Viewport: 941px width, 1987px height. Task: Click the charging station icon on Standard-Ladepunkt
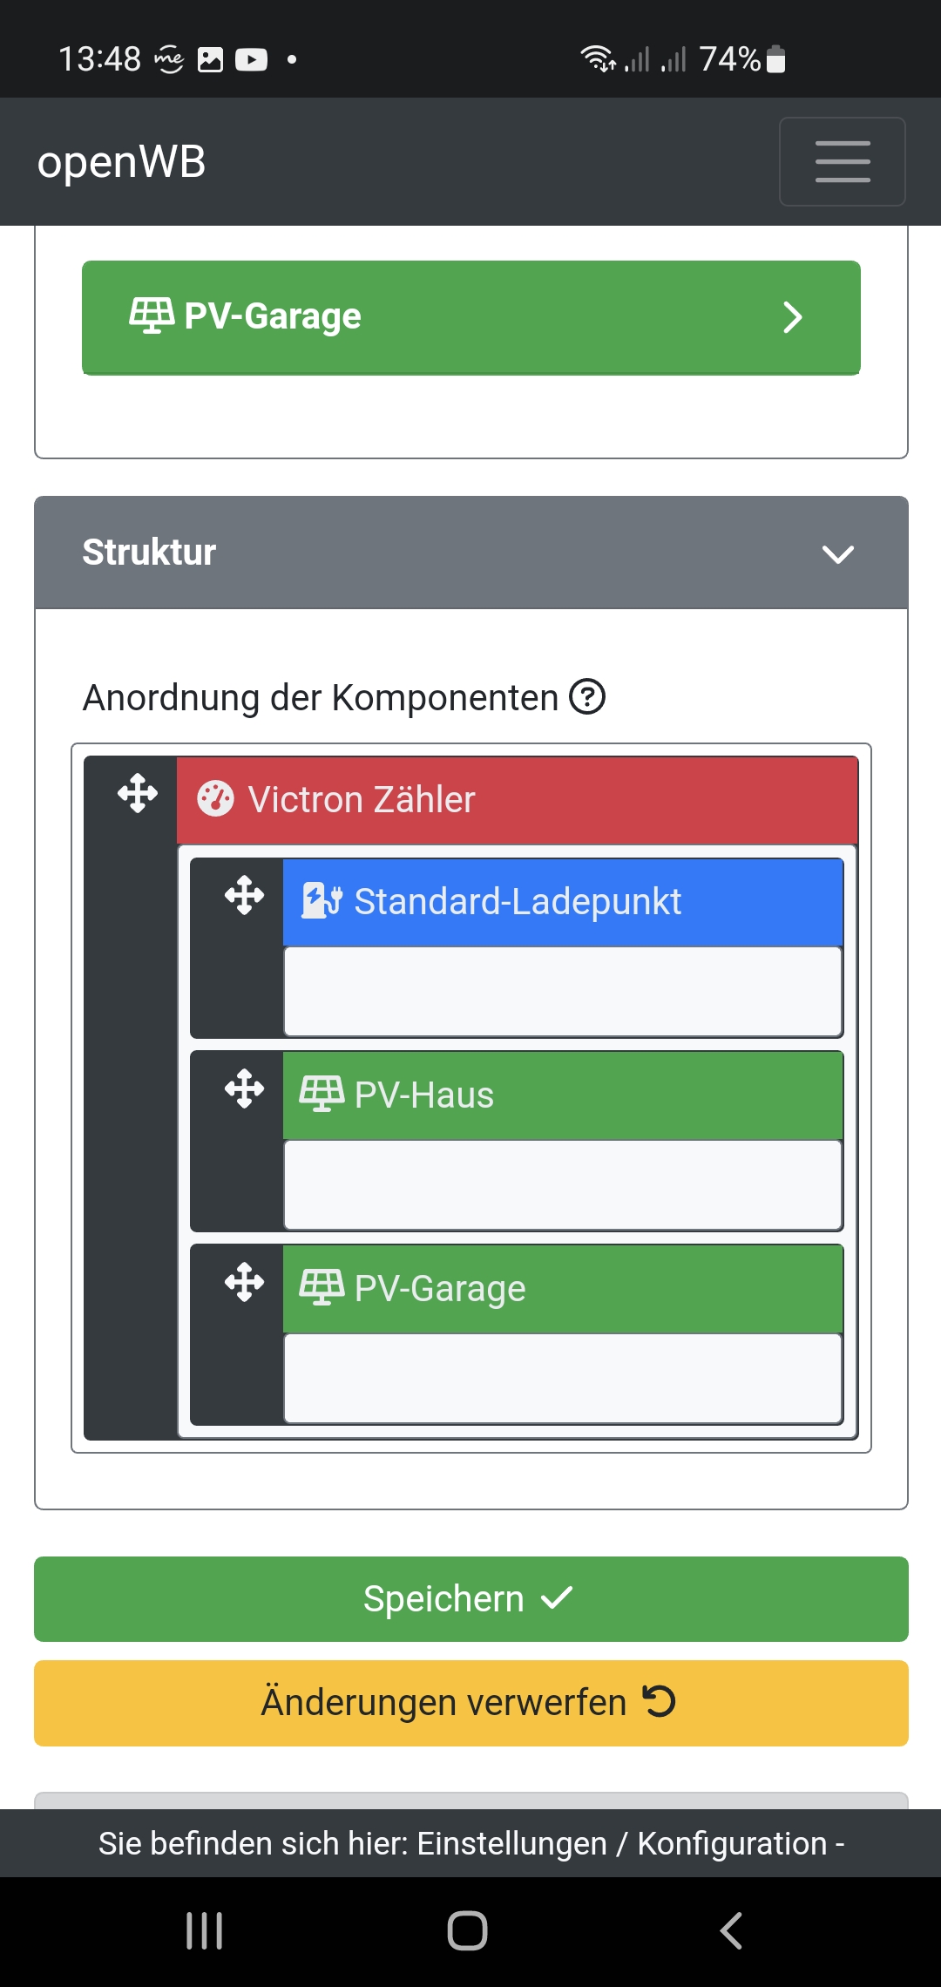321,901
